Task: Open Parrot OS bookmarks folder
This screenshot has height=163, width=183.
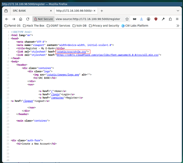Action: pyautogui.click(x=12, y=26)
